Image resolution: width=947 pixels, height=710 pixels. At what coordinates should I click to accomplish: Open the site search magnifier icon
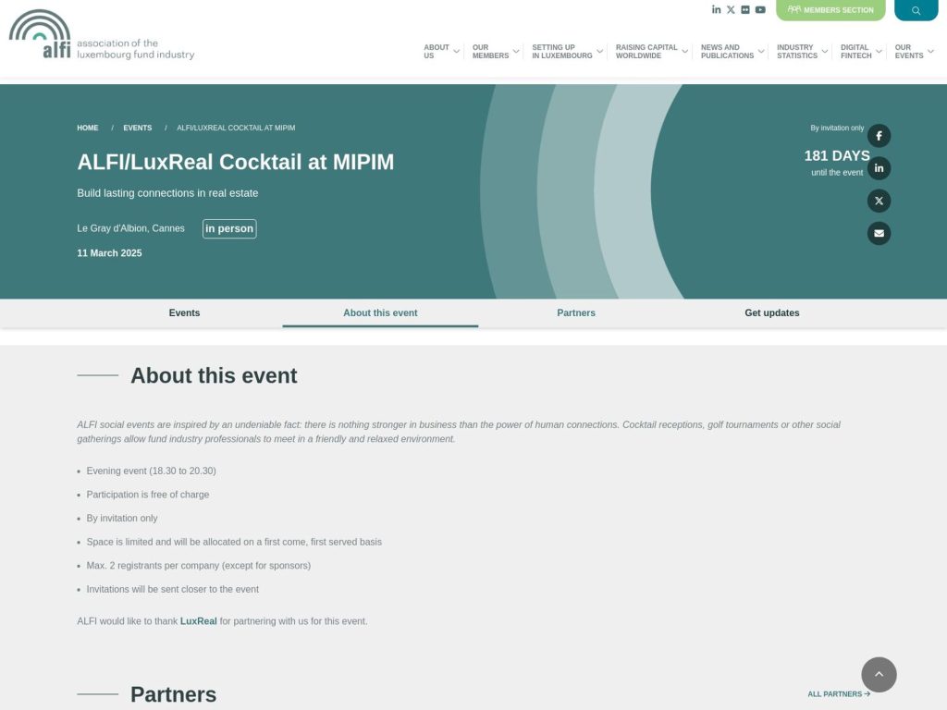916,9
